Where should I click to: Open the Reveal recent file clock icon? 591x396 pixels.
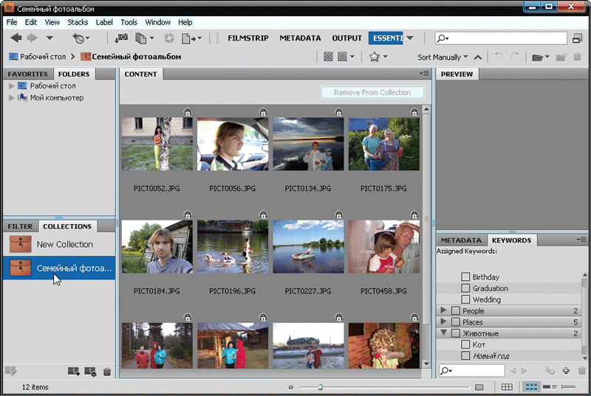[x=79, y=38]
